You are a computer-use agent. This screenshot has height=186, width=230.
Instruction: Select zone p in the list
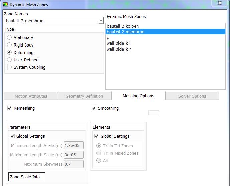click(x=166, y=38)
